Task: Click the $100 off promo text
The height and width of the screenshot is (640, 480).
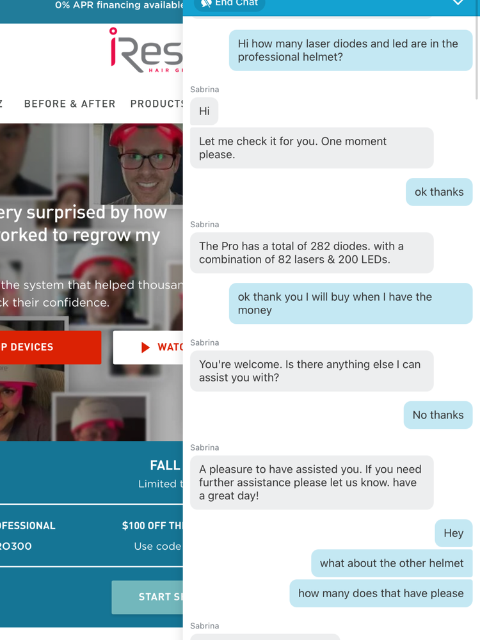Action: pyautogui.click(x=152, y=525)
